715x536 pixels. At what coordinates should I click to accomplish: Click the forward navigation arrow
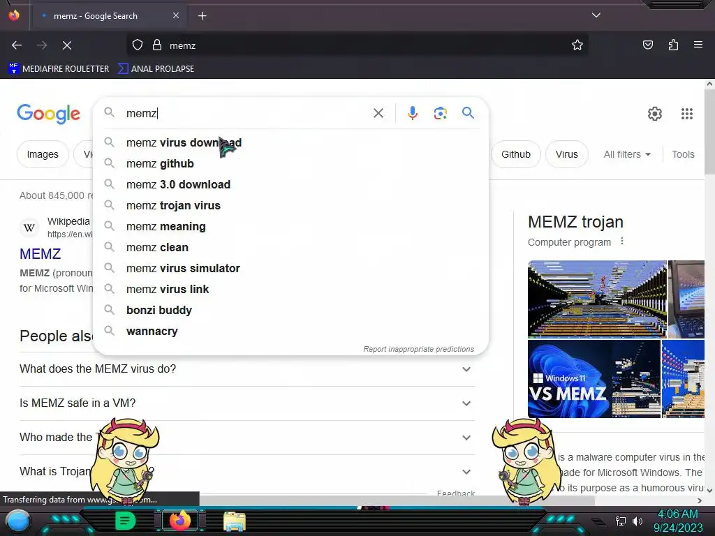42,45
